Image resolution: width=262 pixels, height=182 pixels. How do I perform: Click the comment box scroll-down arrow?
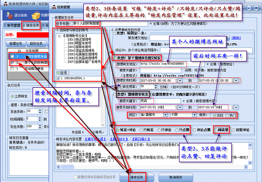pos(250,162)
